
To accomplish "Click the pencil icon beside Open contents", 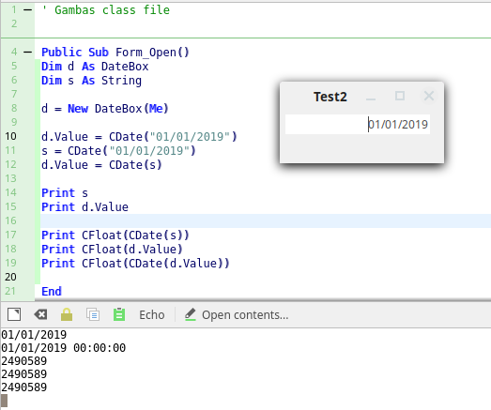I will pos(190,314).
